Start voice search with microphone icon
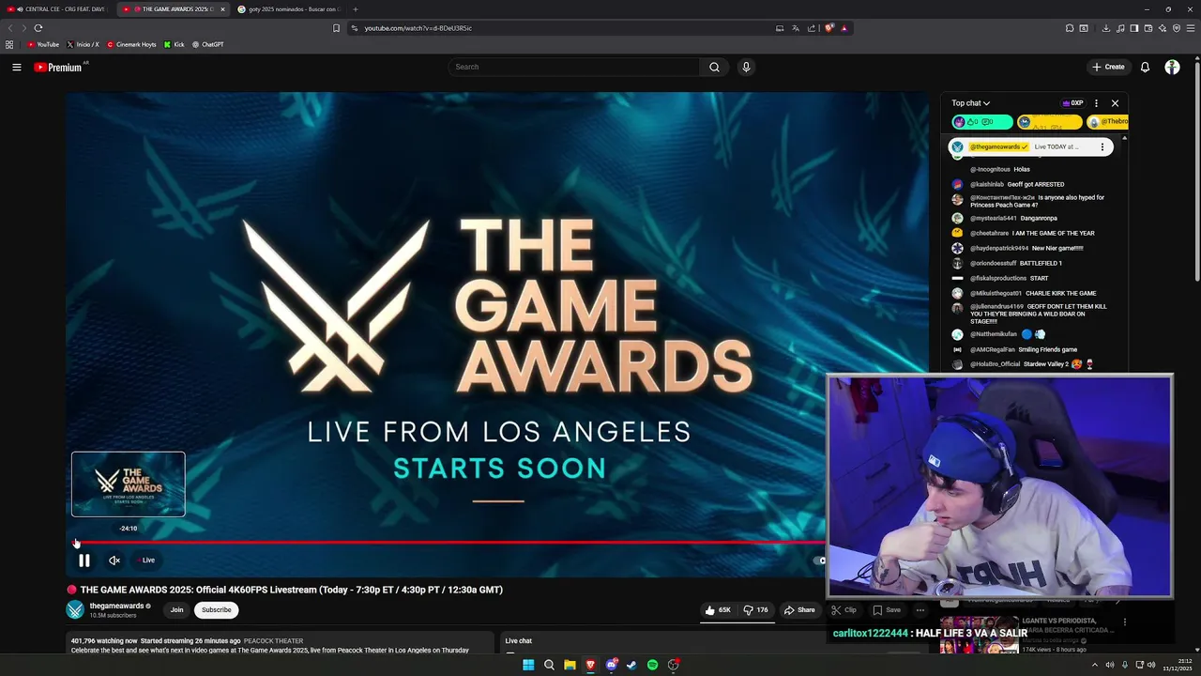Viewport: 1201px width, 676px height. point(746,67)
